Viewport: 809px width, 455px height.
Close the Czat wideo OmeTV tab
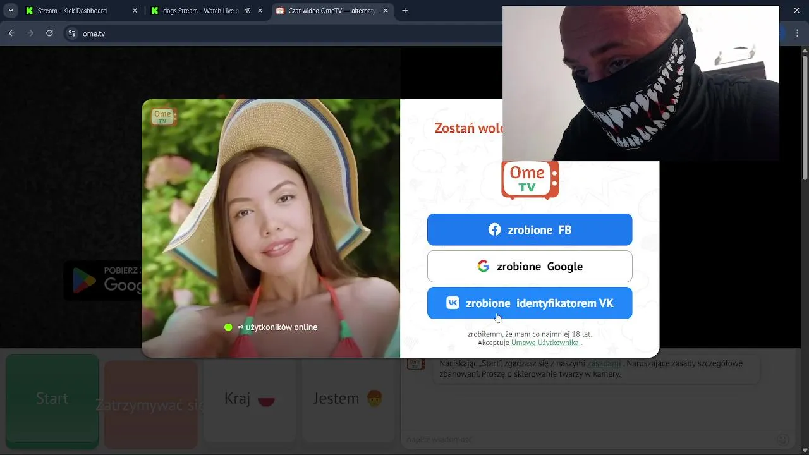(x=386, y=11)
